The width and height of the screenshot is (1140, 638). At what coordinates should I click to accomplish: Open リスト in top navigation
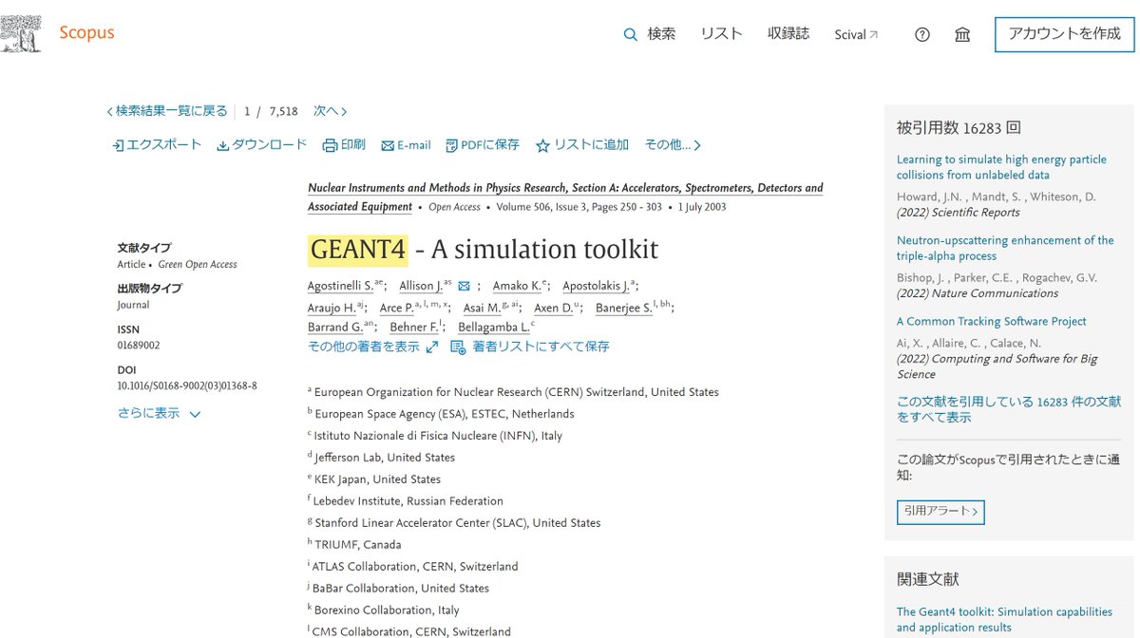[721, 34]
